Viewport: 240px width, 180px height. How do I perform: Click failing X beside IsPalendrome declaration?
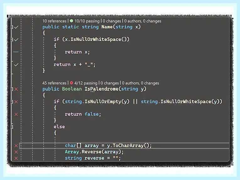(x=16, y=89)
